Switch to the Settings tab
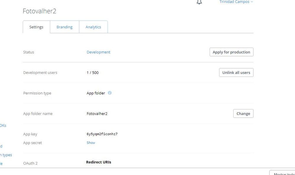The width and height of the screenshot is (295, 175). (36, 27)
